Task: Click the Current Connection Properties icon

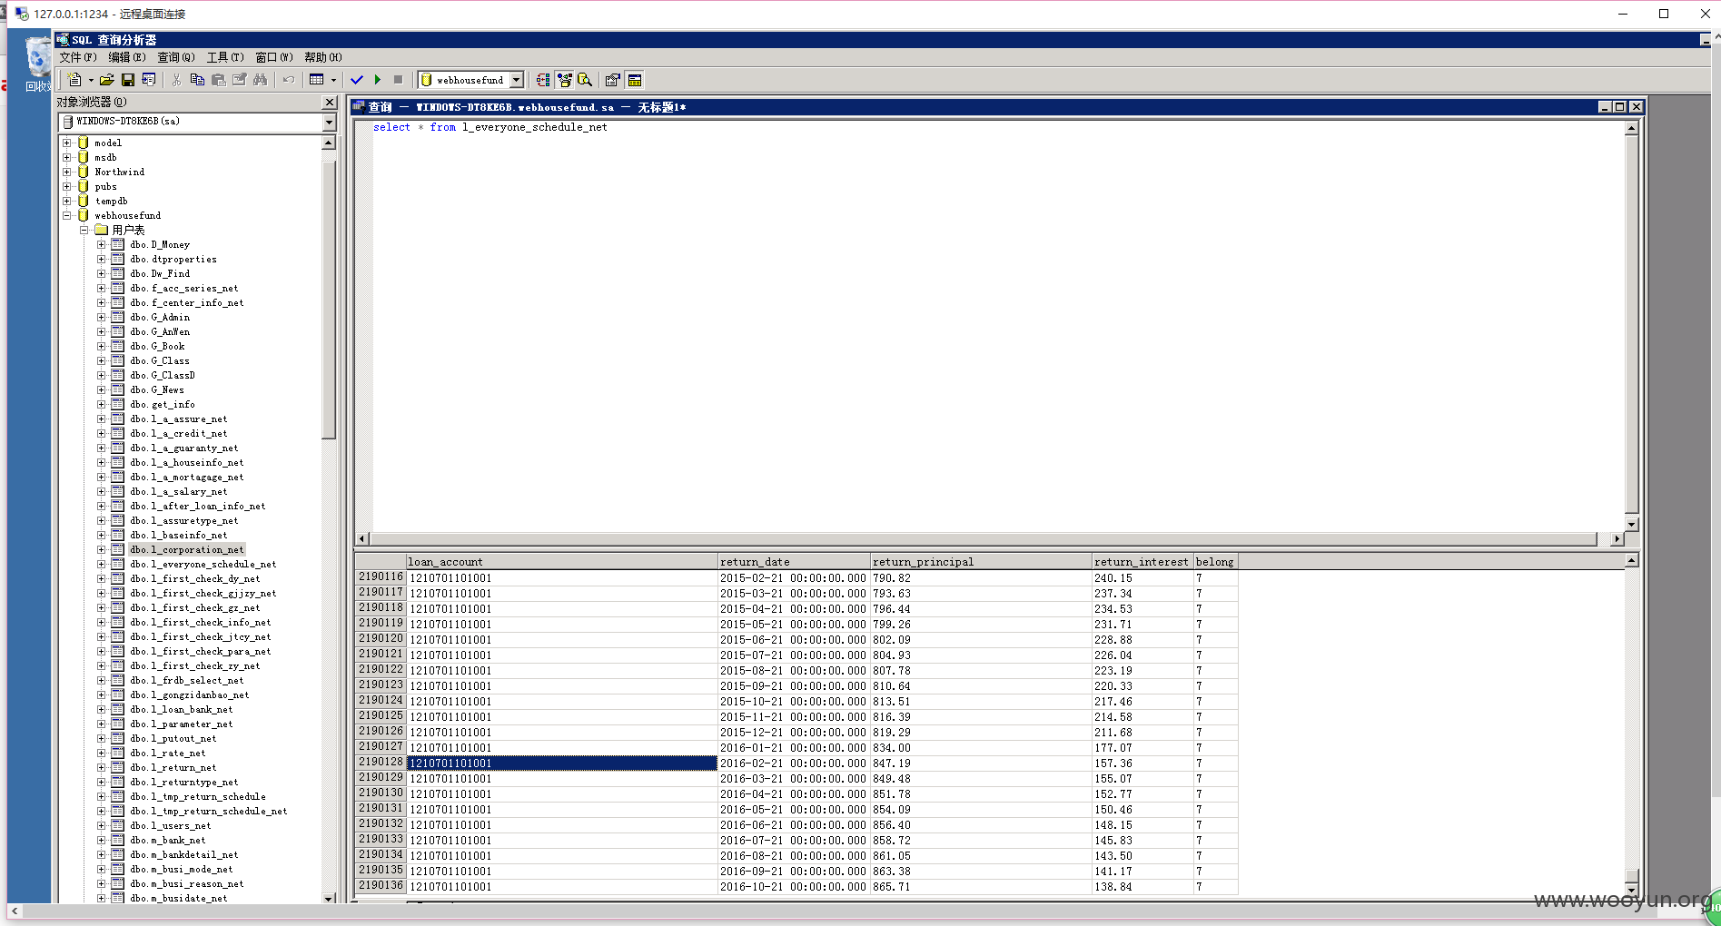Action: point(613,80)
